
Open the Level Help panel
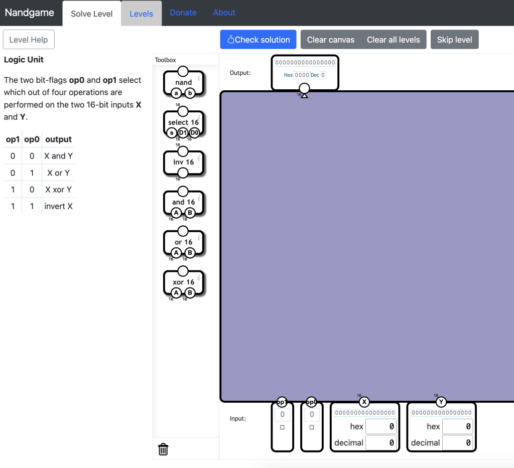click(29, 40)
